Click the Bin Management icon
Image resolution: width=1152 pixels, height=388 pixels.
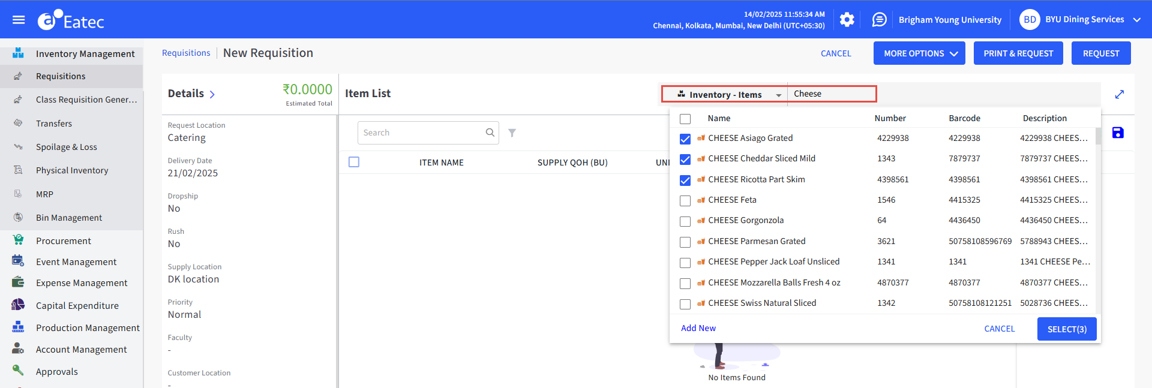(19, 217)
